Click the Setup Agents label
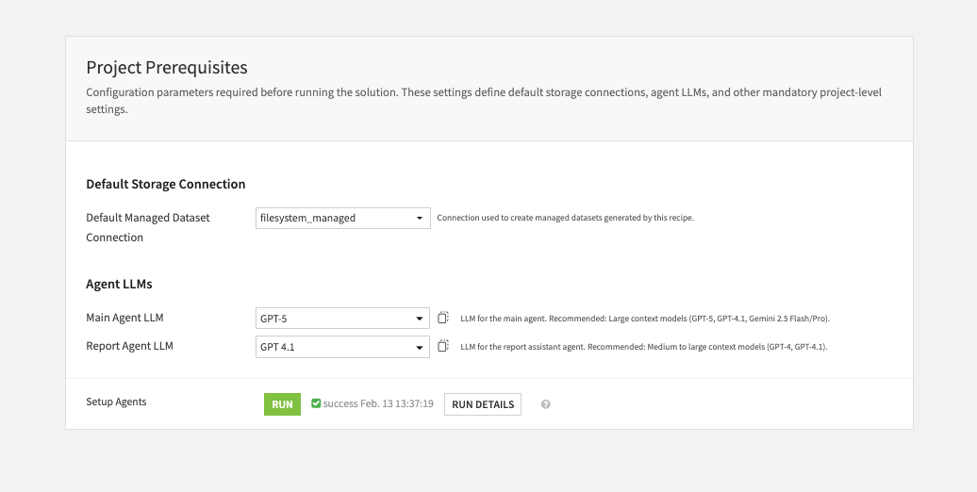Screen dimensions: 977x492 pyautogui.click(x=117, y=402)
